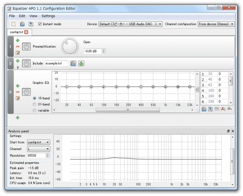The width and height of the screenshot is (243, 196).
Task: Click the Include file name field example.txt
Action: 56,63
